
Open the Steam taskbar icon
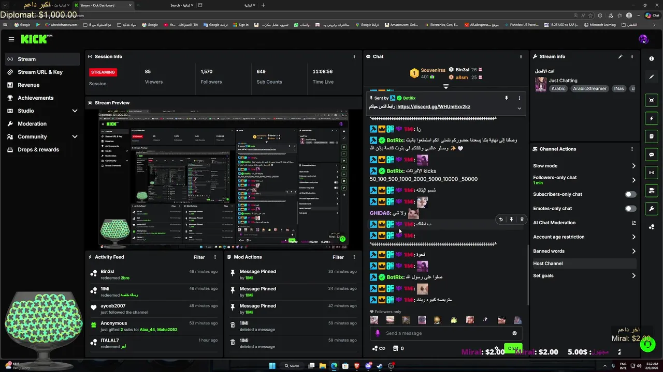click(380, 366)
